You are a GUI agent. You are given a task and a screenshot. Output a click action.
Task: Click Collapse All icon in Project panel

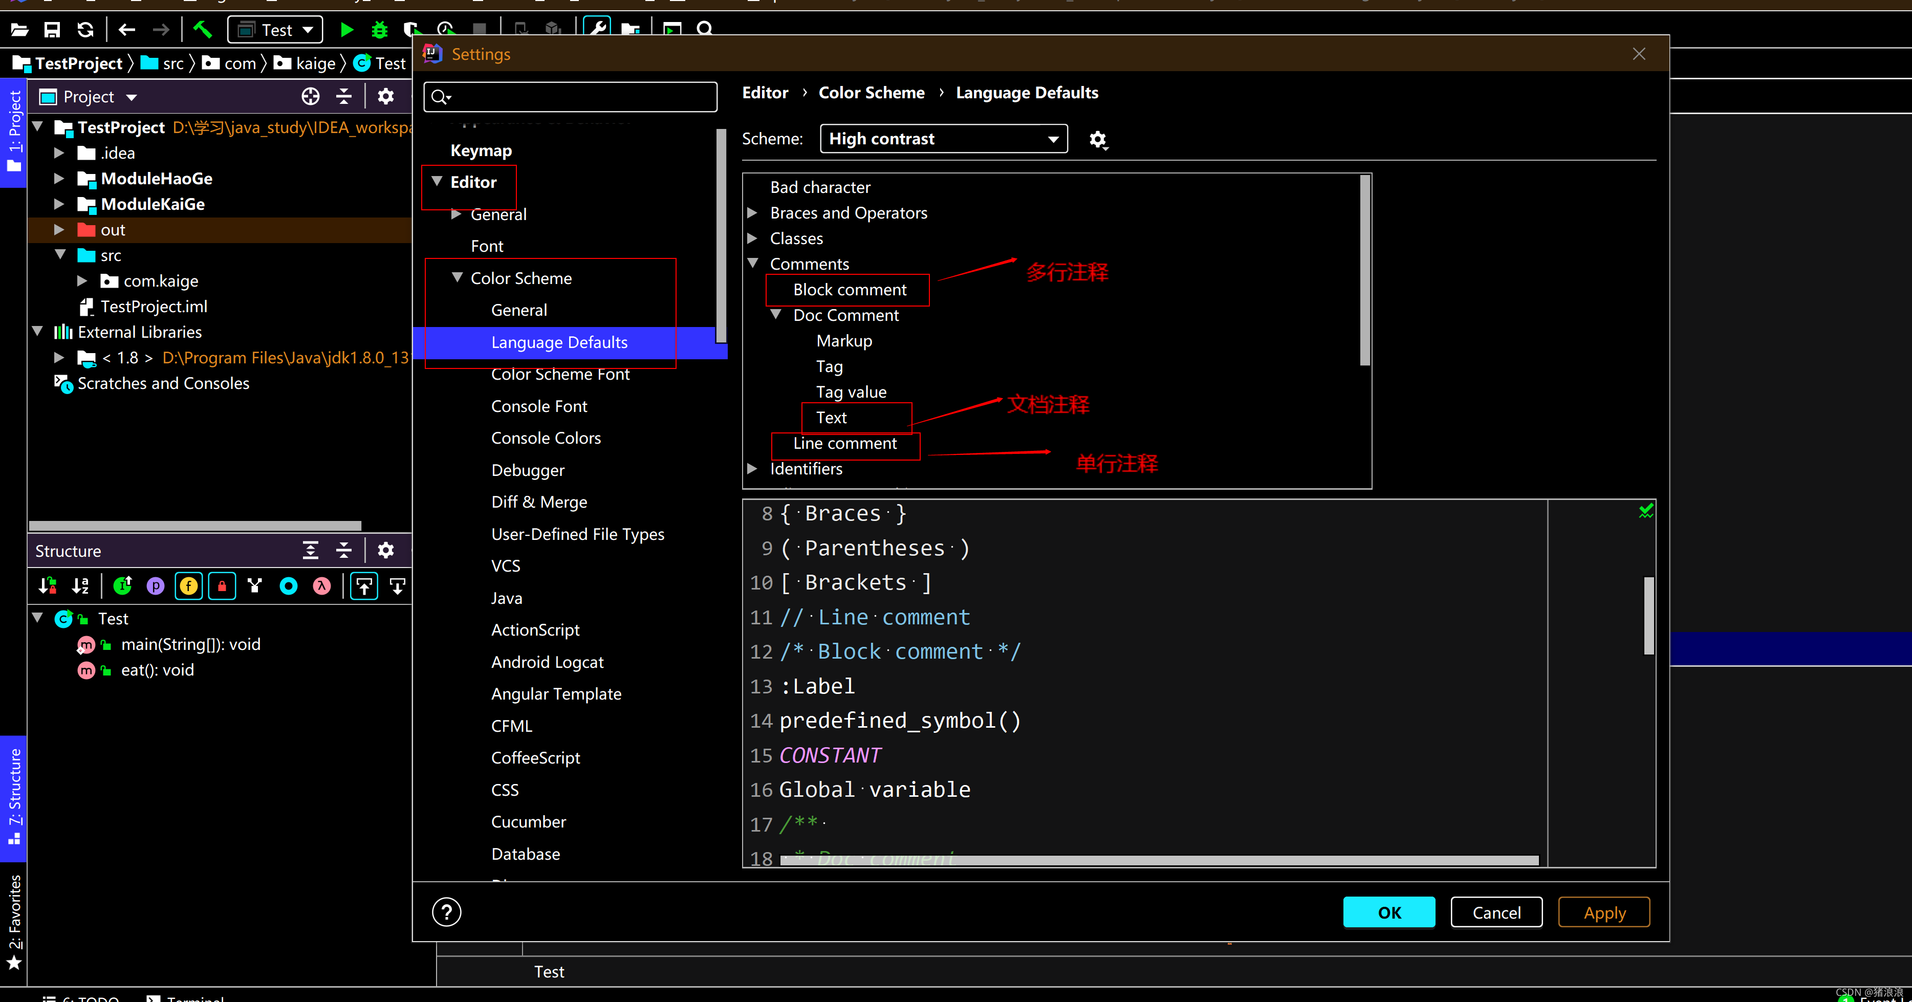pos(343,97)
